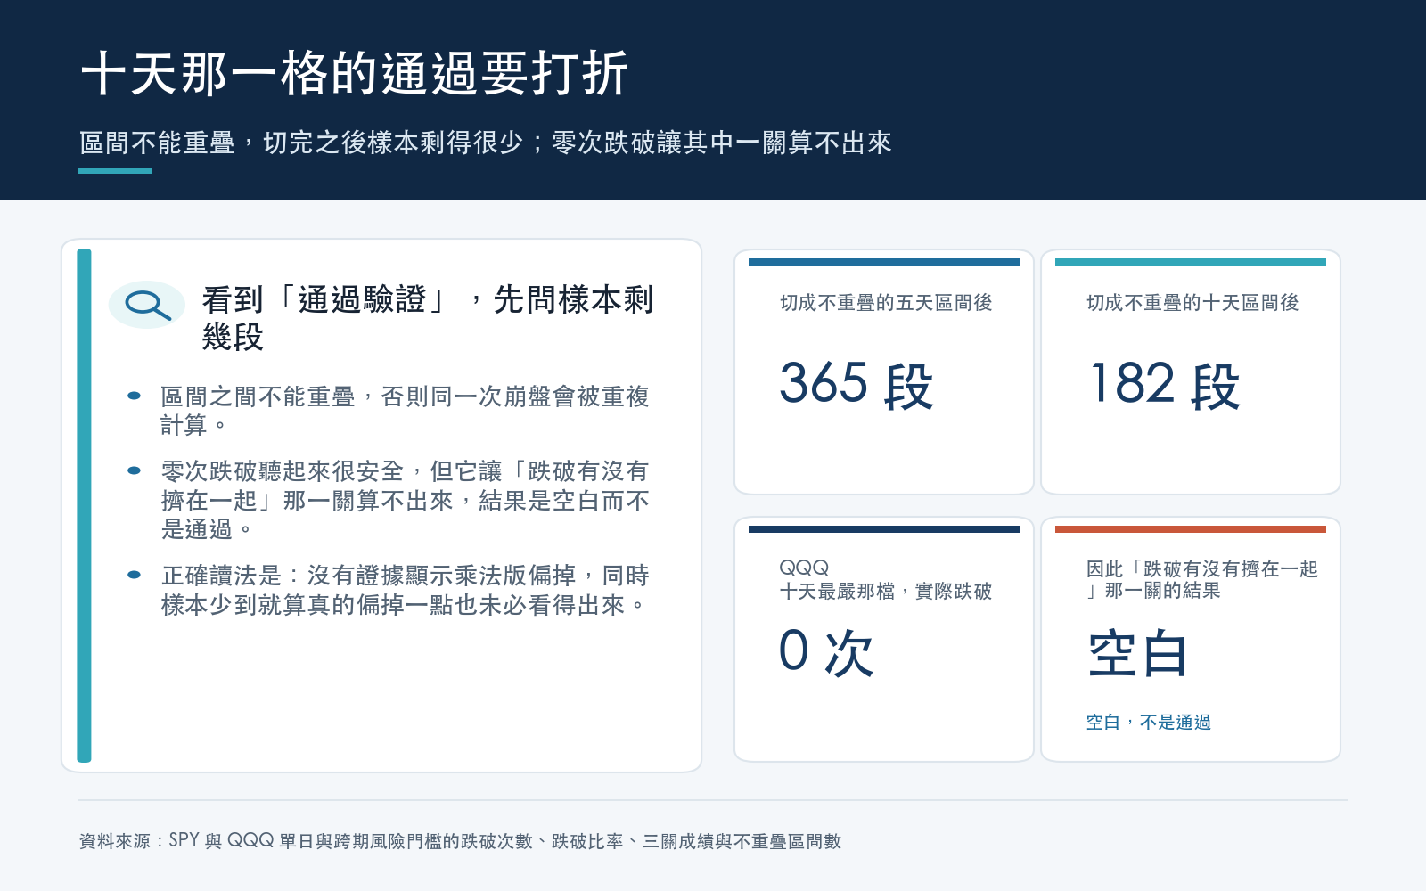Viewport: 1426px width, 891px height.
Task: Click the value 0 次
Action: [825, 652]
